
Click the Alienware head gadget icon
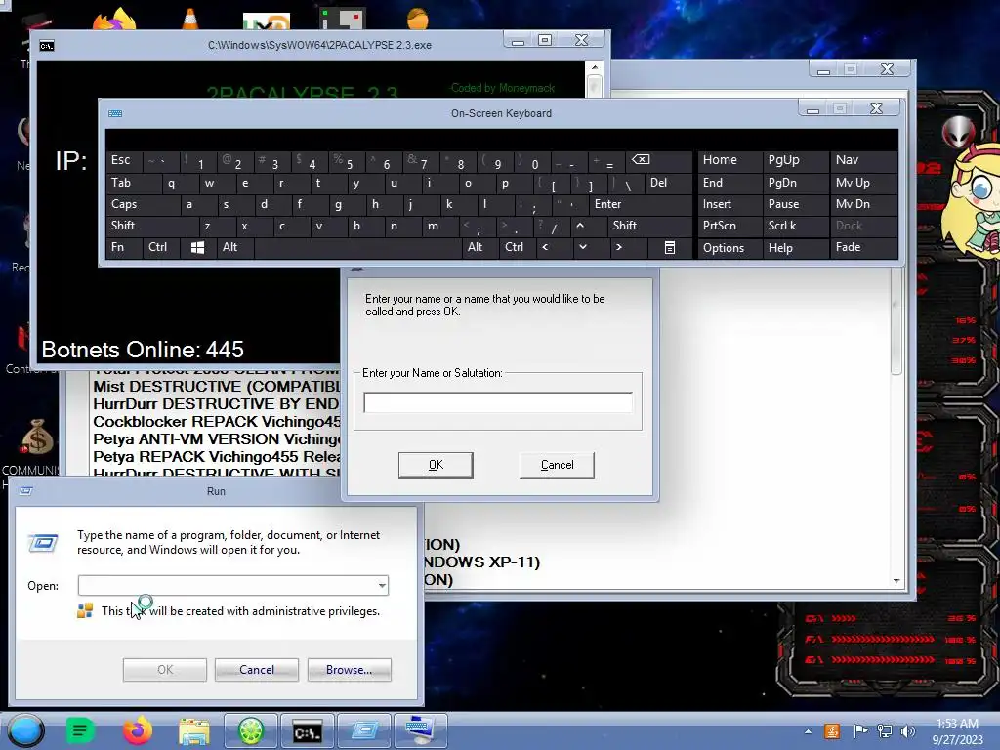click(958, 132)
